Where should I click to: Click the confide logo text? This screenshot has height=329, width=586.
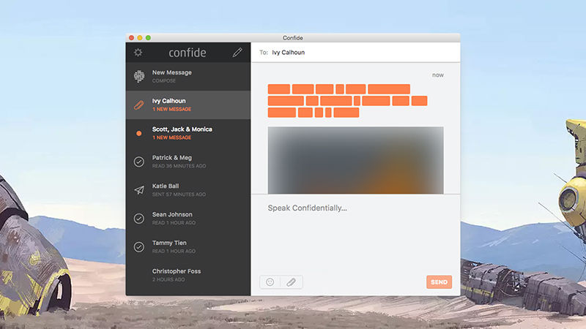tap(188, 53)
